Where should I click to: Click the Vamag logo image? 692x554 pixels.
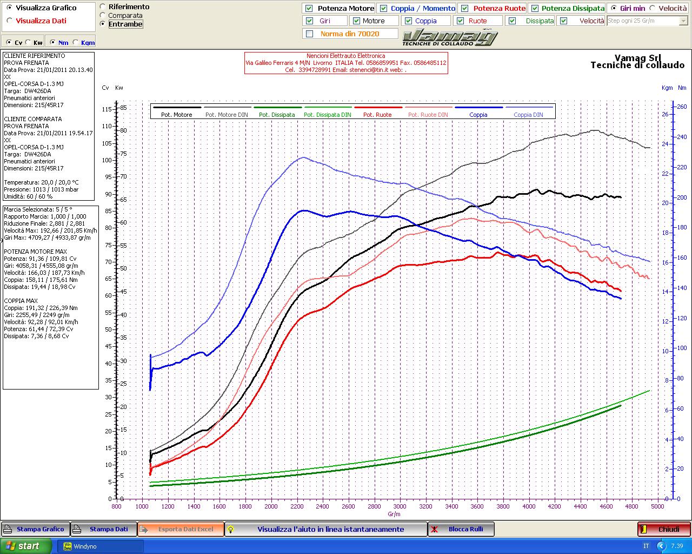pyautogui.click(x=450, y=37)
